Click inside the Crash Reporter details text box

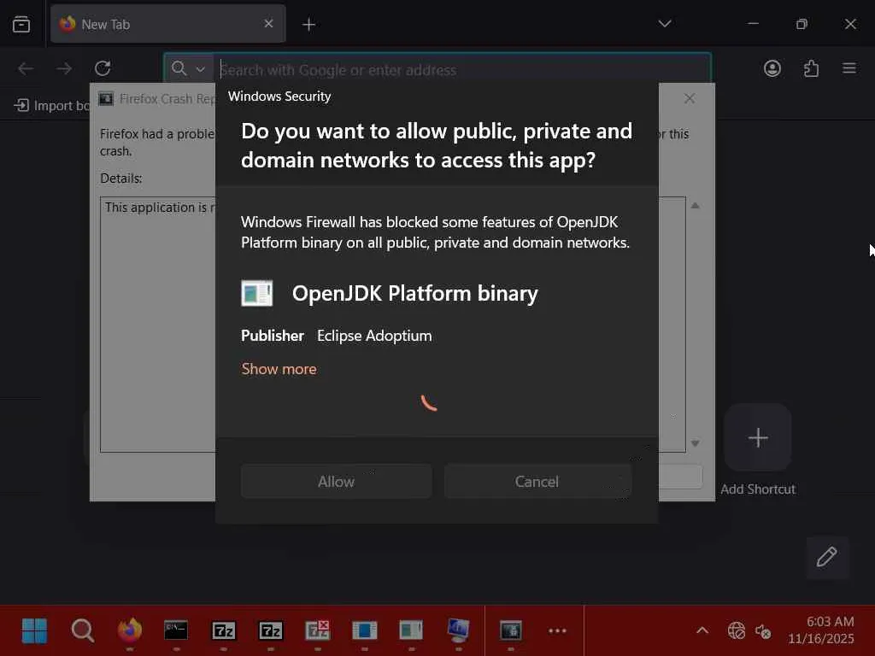coord(158,324)
